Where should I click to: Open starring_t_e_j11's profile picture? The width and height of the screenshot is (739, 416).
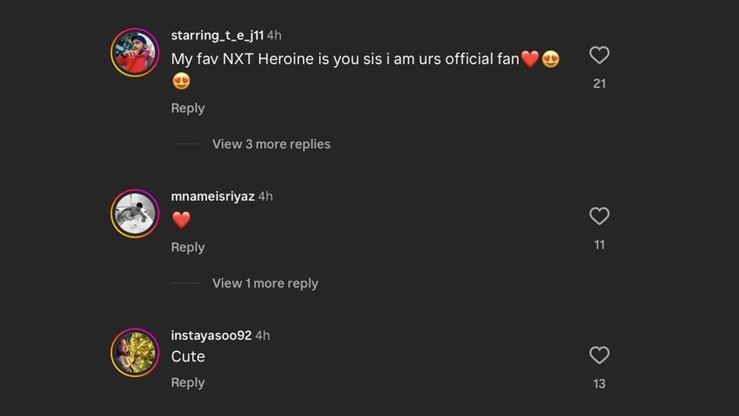point(135,52)
